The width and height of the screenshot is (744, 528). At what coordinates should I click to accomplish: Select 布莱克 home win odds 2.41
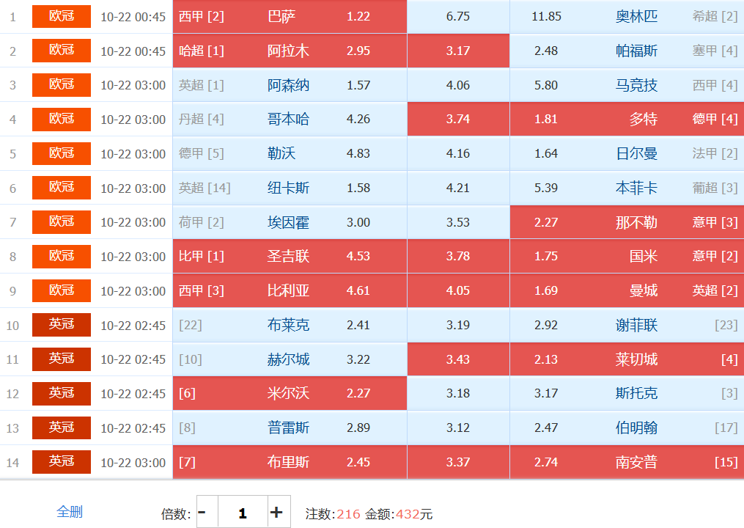click(x=290, y=325)
